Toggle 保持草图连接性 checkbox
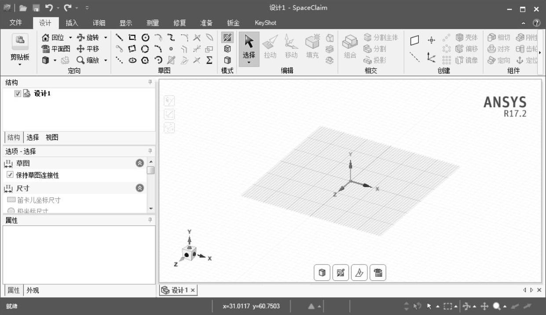The image size is (546, 315). pyautogui.click(x=10, y=175)
